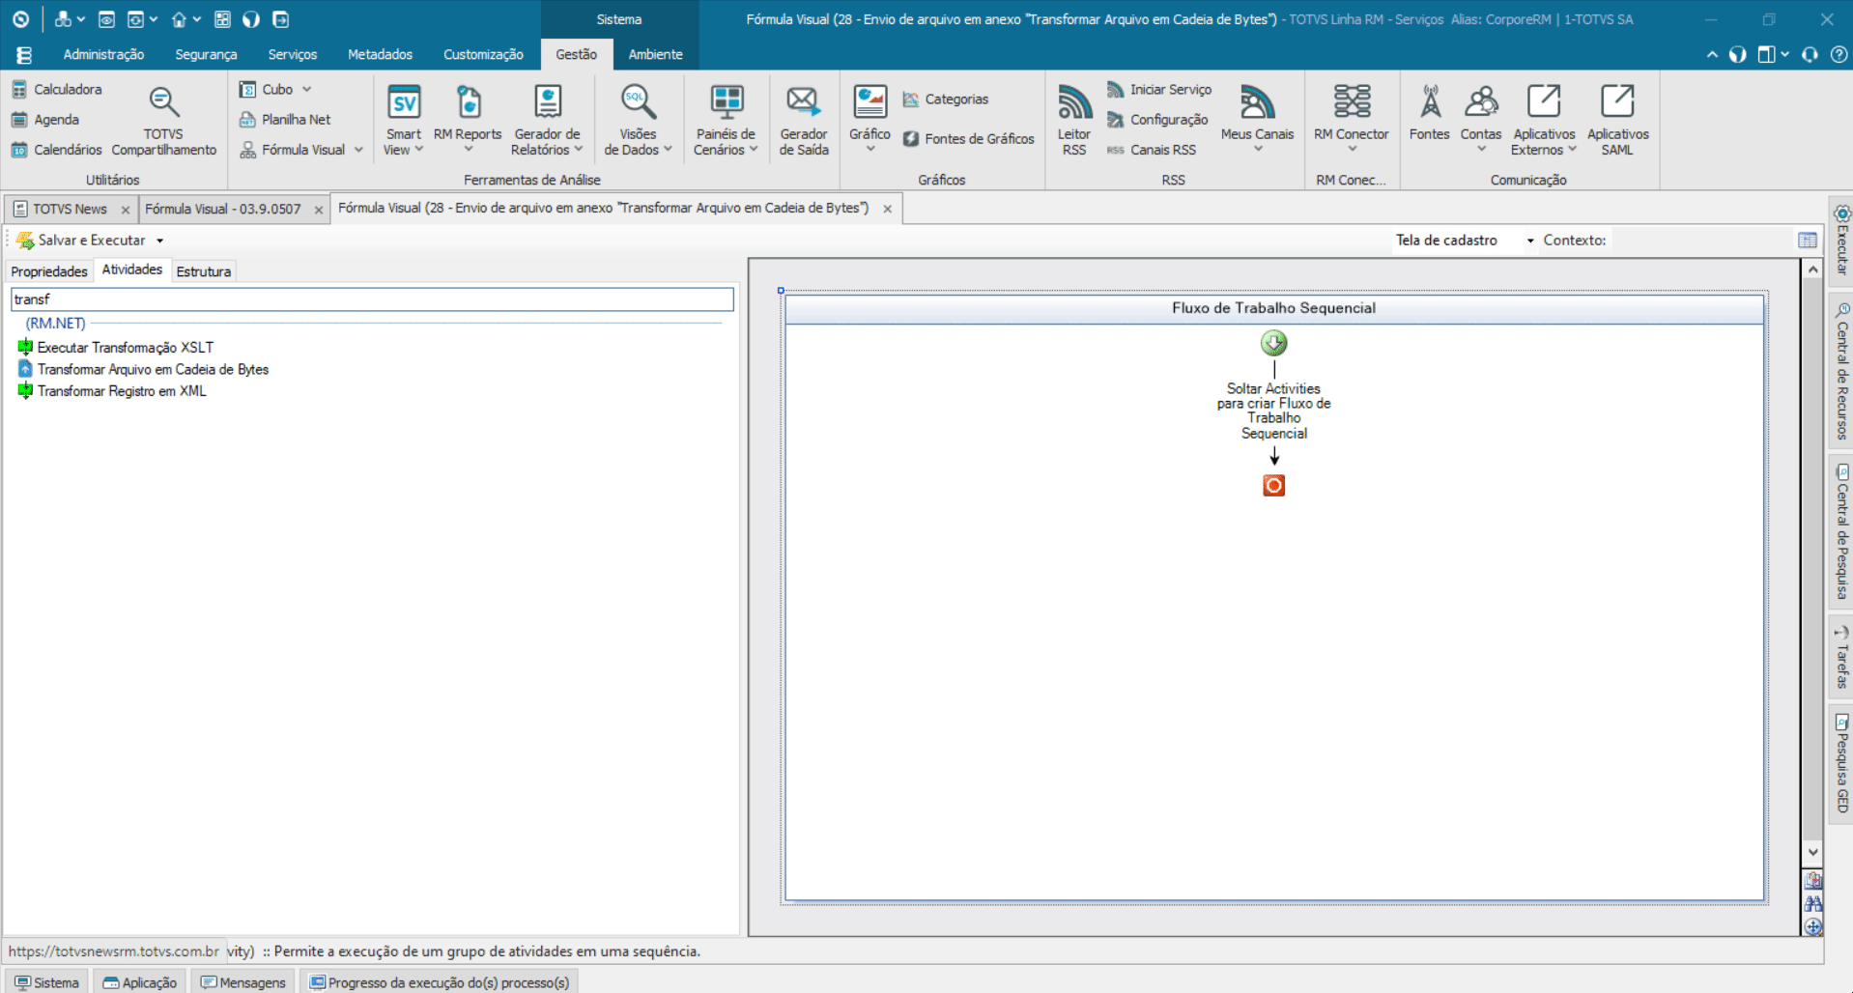This screenshot has width=1853, height=993.
Task: Expand the Fórmula Visual dropdown
Action: [358, 150]
